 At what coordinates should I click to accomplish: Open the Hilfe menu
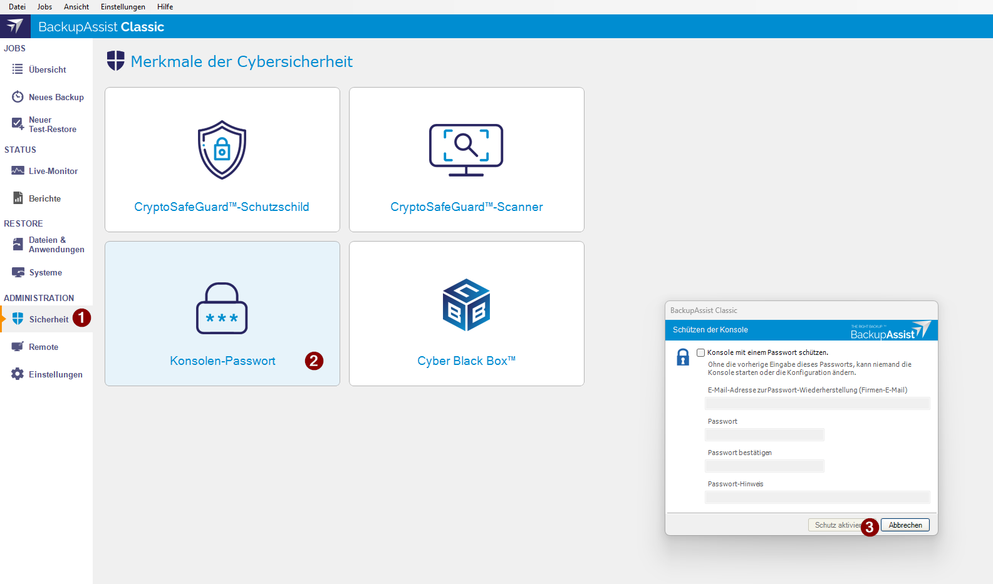point(165,7)
